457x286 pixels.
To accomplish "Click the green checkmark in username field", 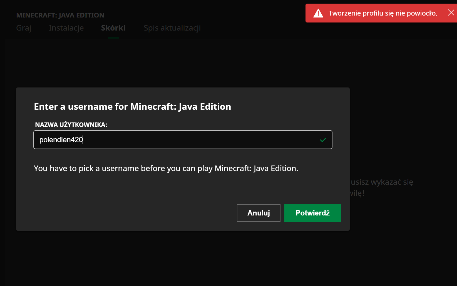I will 323,140.
